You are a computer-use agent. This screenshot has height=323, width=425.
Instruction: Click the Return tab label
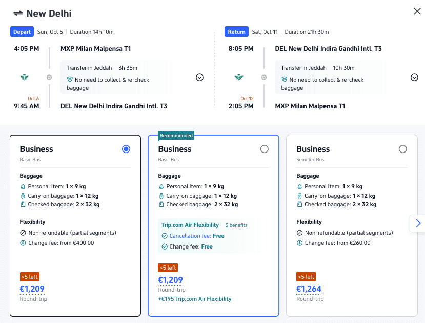236,32
